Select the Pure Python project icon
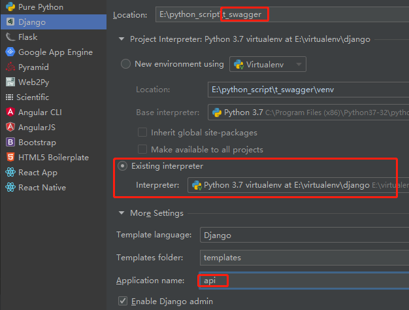The image size is (409, 310). (10, 7)
